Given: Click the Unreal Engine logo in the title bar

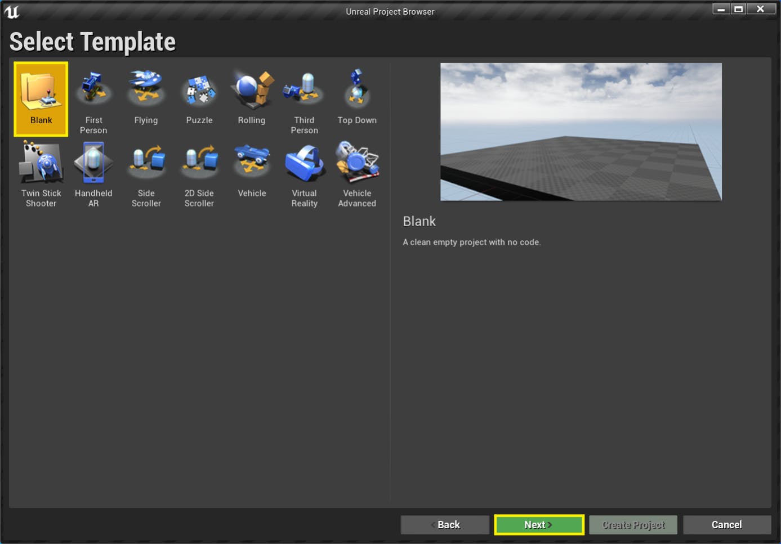Looking at the screenshot, I should (x=12, y=11).
